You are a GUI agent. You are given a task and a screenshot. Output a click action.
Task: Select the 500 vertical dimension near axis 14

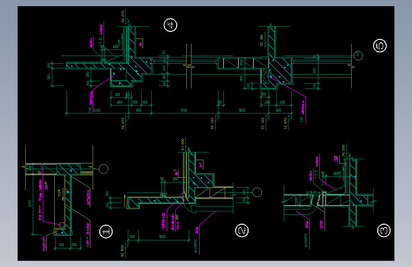[315, 70]
